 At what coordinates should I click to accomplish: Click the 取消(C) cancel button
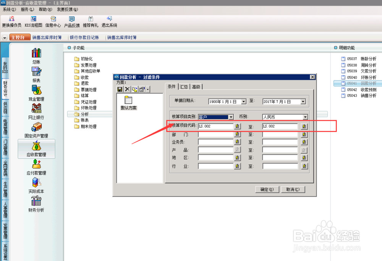click(293, 190)
